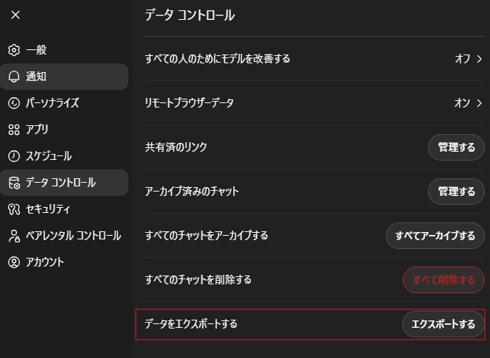The height and width of the screenshot is (358, 490).
Task: Click the データ コントロール database icon
Action: [x=13, y=183]
